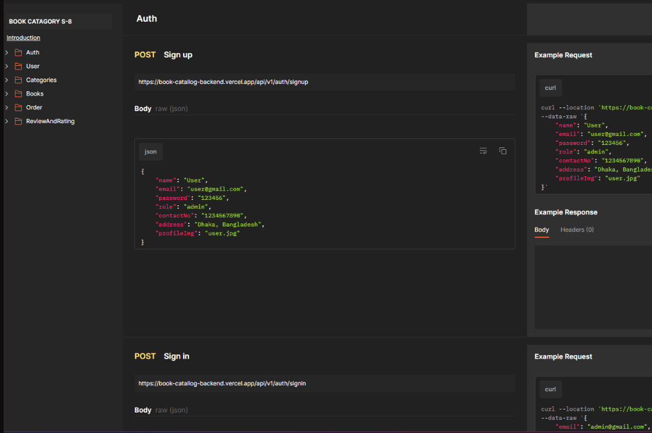The width and height of the screenshot is (652, 433).
Task: Click the Sign up Body raw (json) label
Action: 161,109
